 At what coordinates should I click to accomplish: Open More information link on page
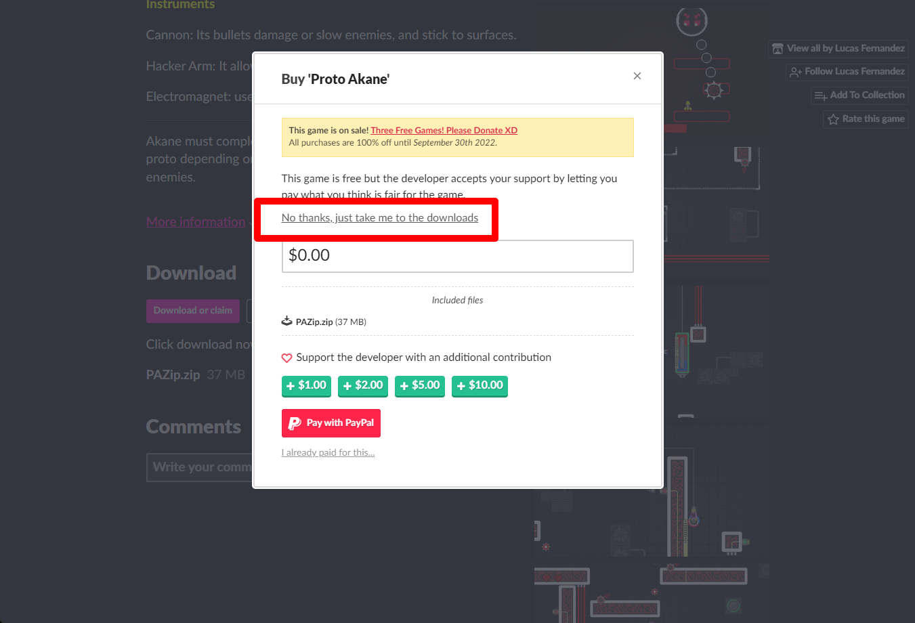pos(196,222)
